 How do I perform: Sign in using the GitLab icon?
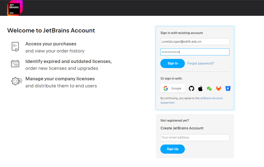(x=219, y=89)
